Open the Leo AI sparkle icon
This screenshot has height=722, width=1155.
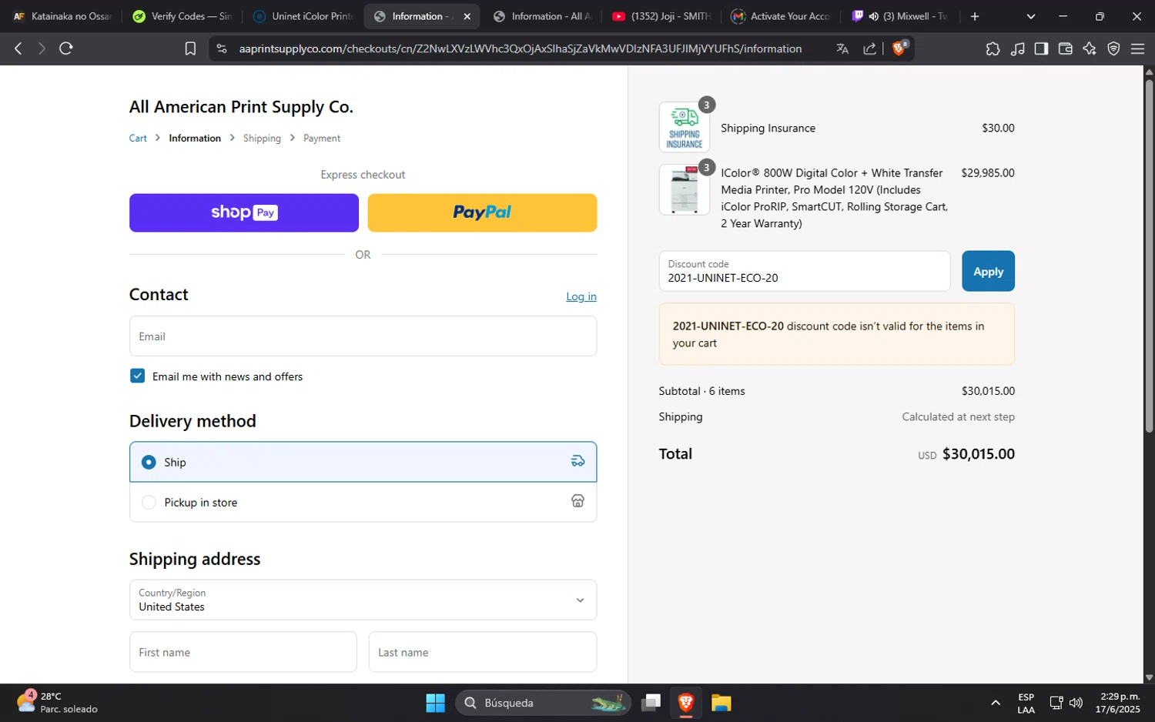(1090, 48)
